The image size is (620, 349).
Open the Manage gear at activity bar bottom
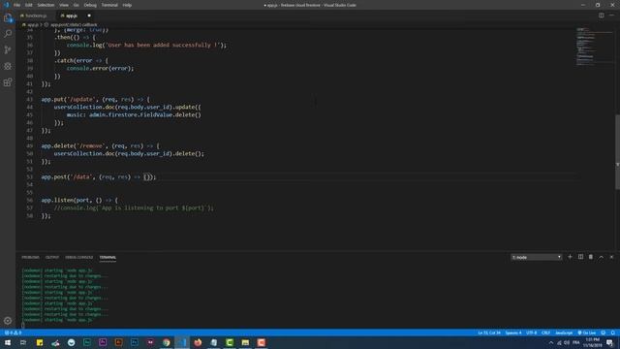(x=8, y=321)
